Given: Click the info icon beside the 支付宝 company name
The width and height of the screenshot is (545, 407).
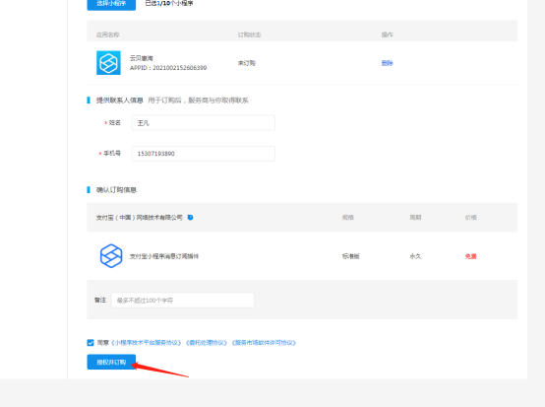Looking at the screenshot, I should tap(190, 218).
